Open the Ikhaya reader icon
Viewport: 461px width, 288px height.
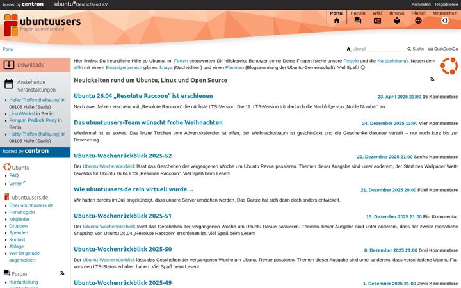[397, 20]
